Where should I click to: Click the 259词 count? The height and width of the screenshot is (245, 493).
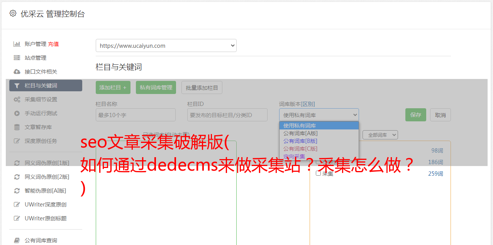(x=435, y=174)
